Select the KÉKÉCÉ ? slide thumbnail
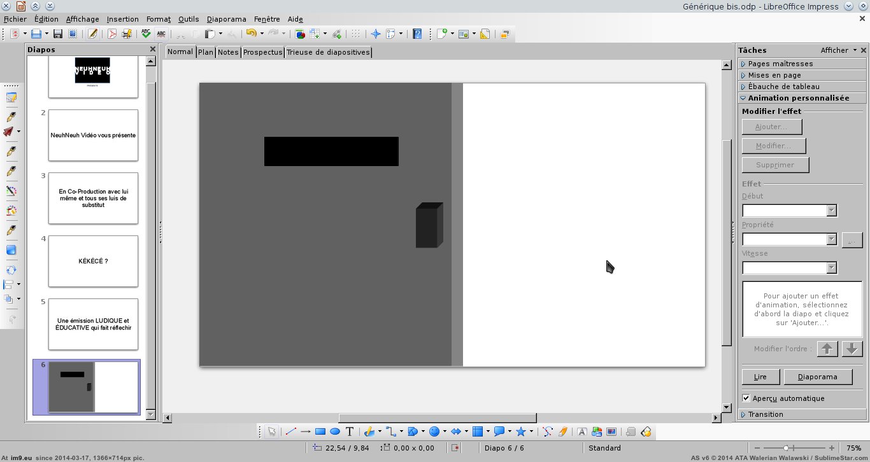 (x=93, y=261)
